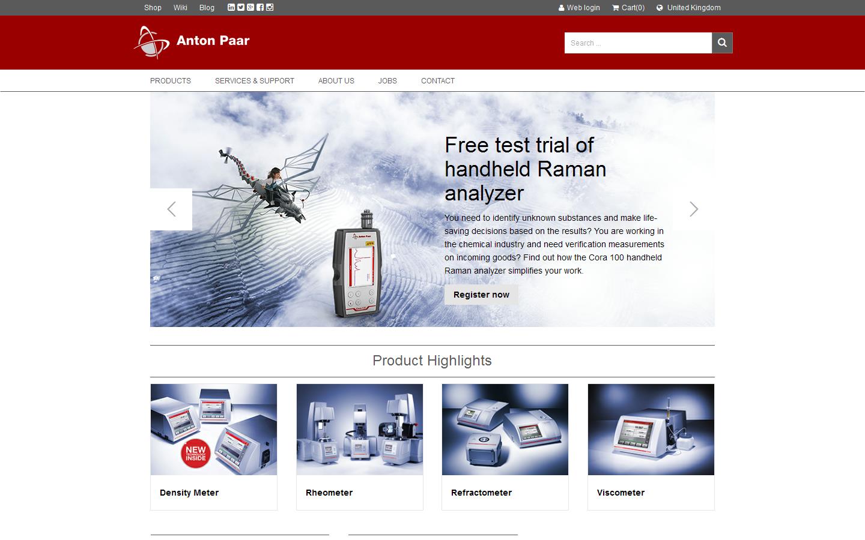
Task: Click the globe icon for country
Action: pyautogui.click(x=660, y=8)
